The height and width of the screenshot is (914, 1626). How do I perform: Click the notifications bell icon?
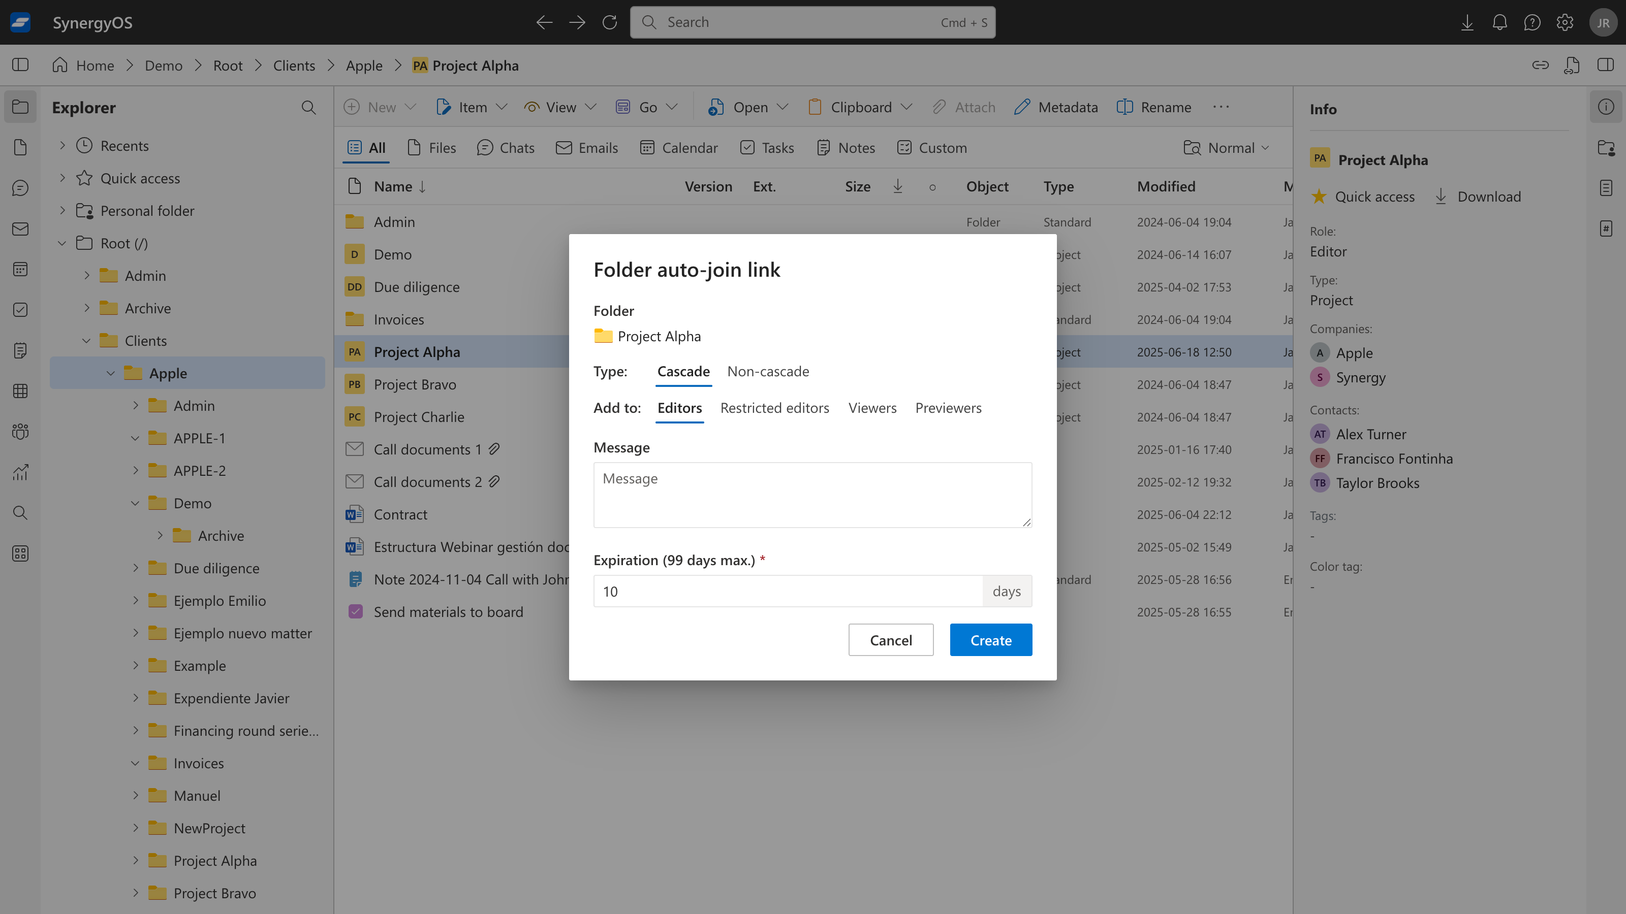1499,23
